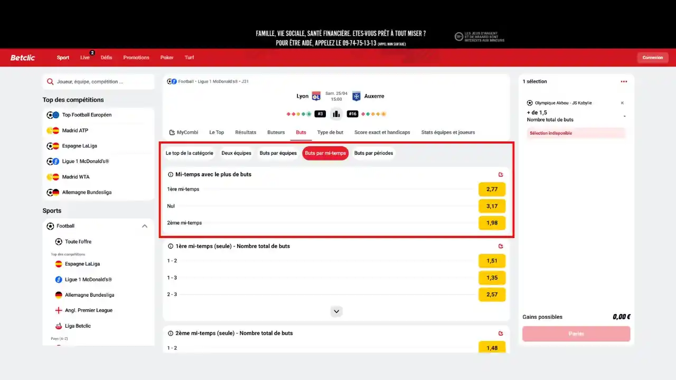The width and height of the screenshot is (676, 380).
Task: Choose the 'Buts par équipes' filter
Action: 278,153
